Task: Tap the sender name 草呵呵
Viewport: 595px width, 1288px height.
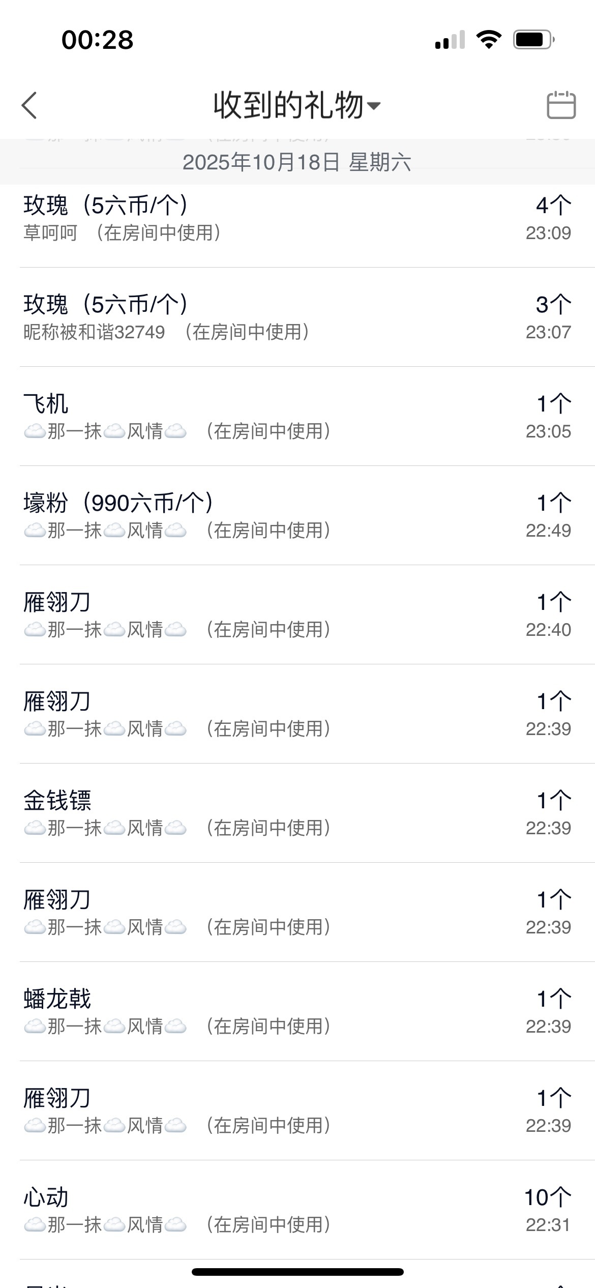Action: [50, 233]
